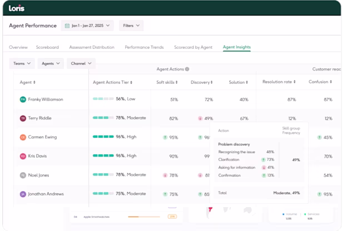Image resolution: width=347 pixels, height=231 pixels.
Task: Expand the Filters dropdown
Action: point(131,26)
